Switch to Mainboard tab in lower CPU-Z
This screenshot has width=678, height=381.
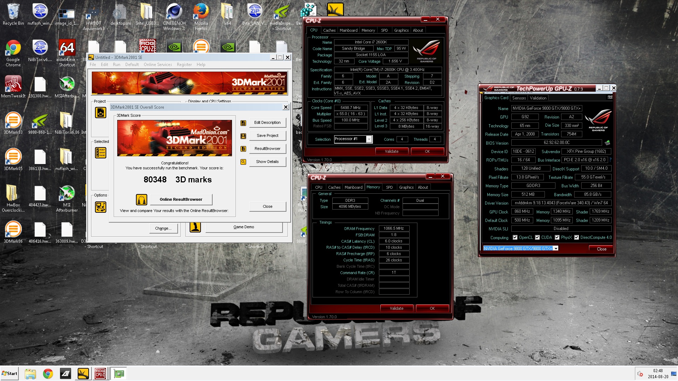coord(353,187)
